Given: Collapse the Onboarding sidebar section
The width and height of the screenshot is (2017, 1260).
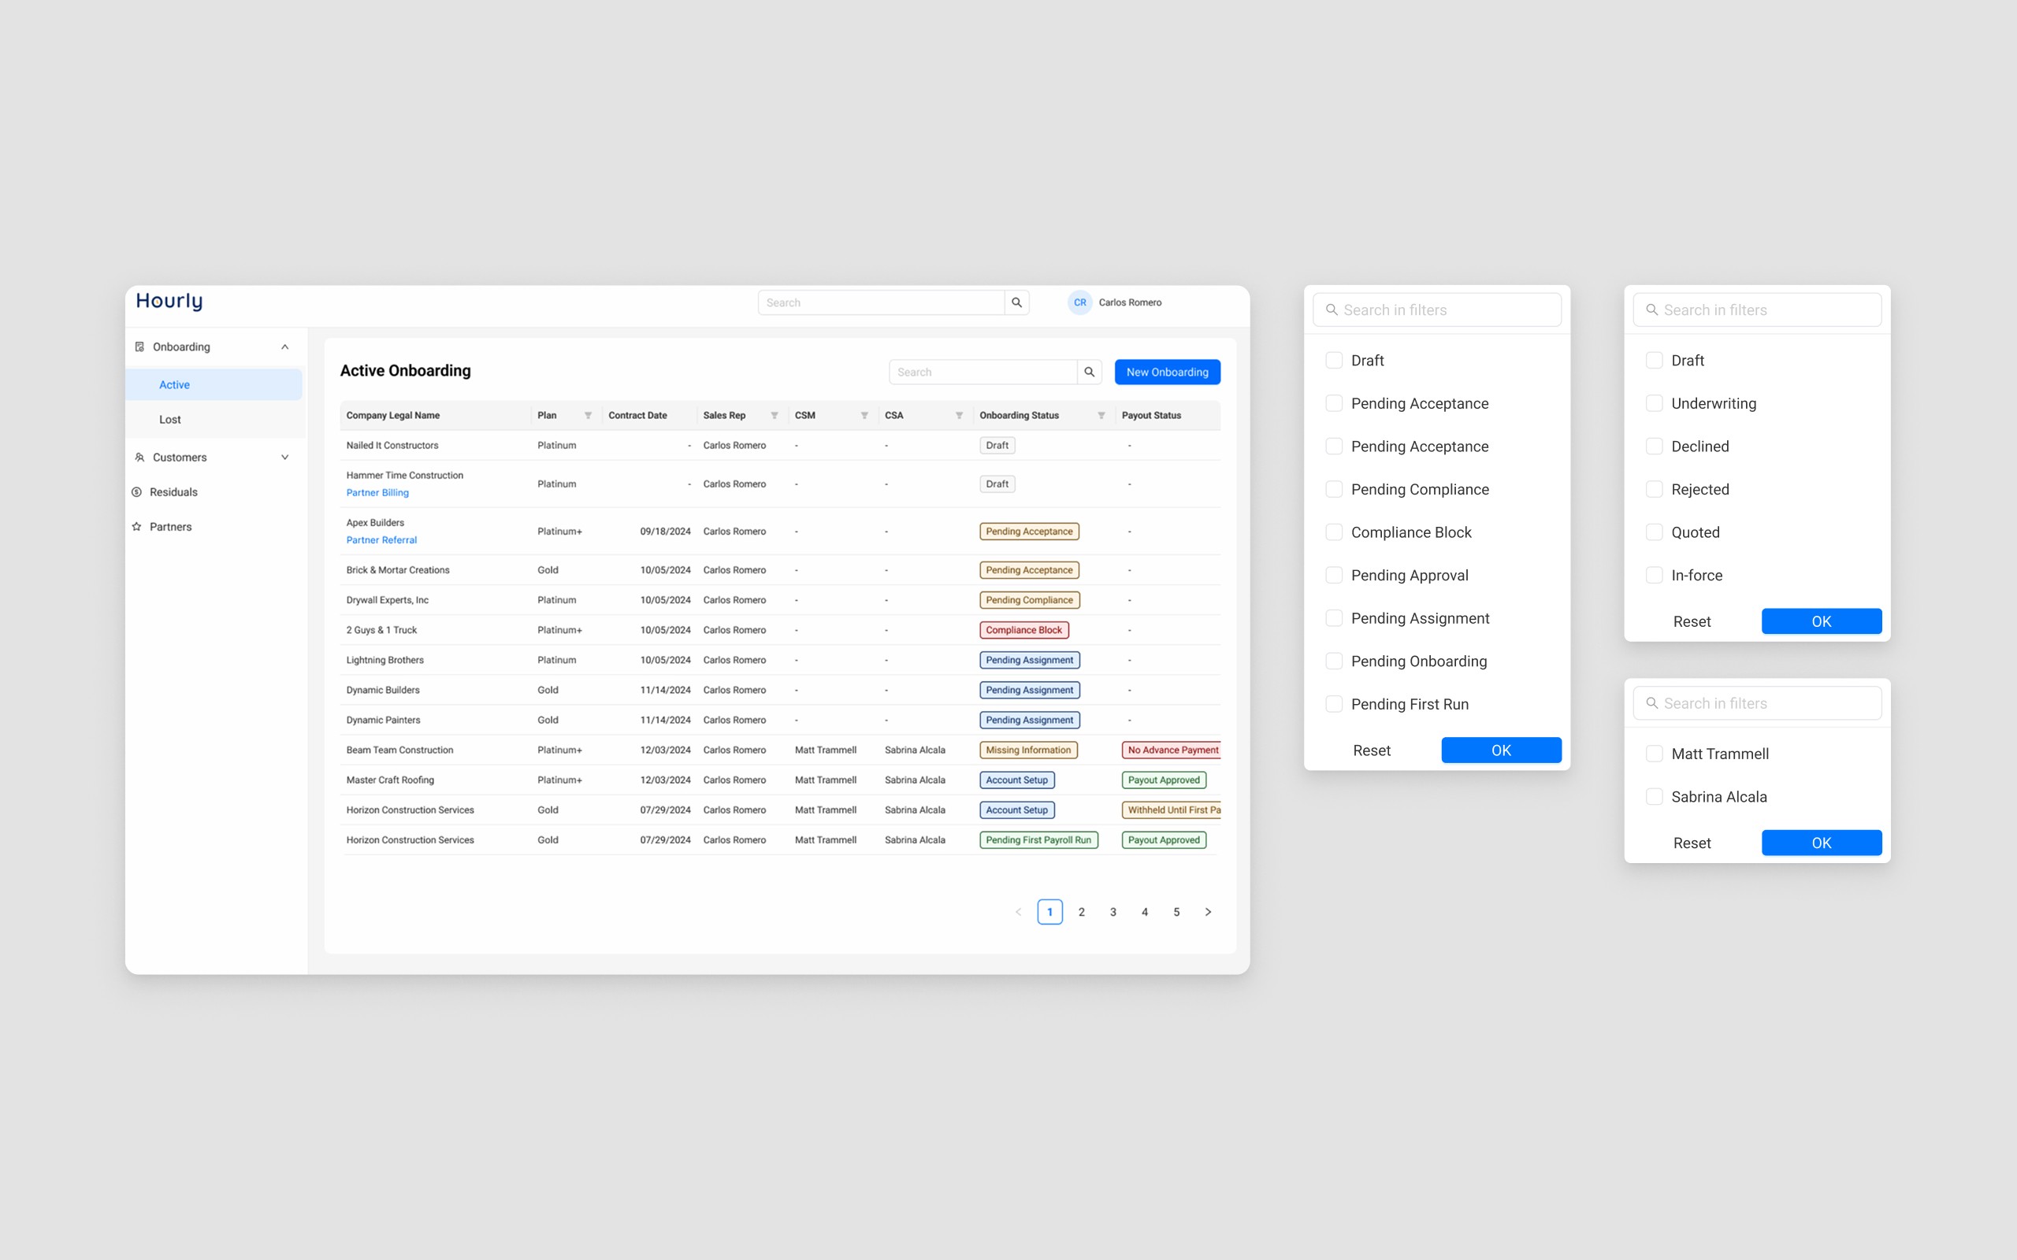Looking at the screenshot, I should (284, 346).
